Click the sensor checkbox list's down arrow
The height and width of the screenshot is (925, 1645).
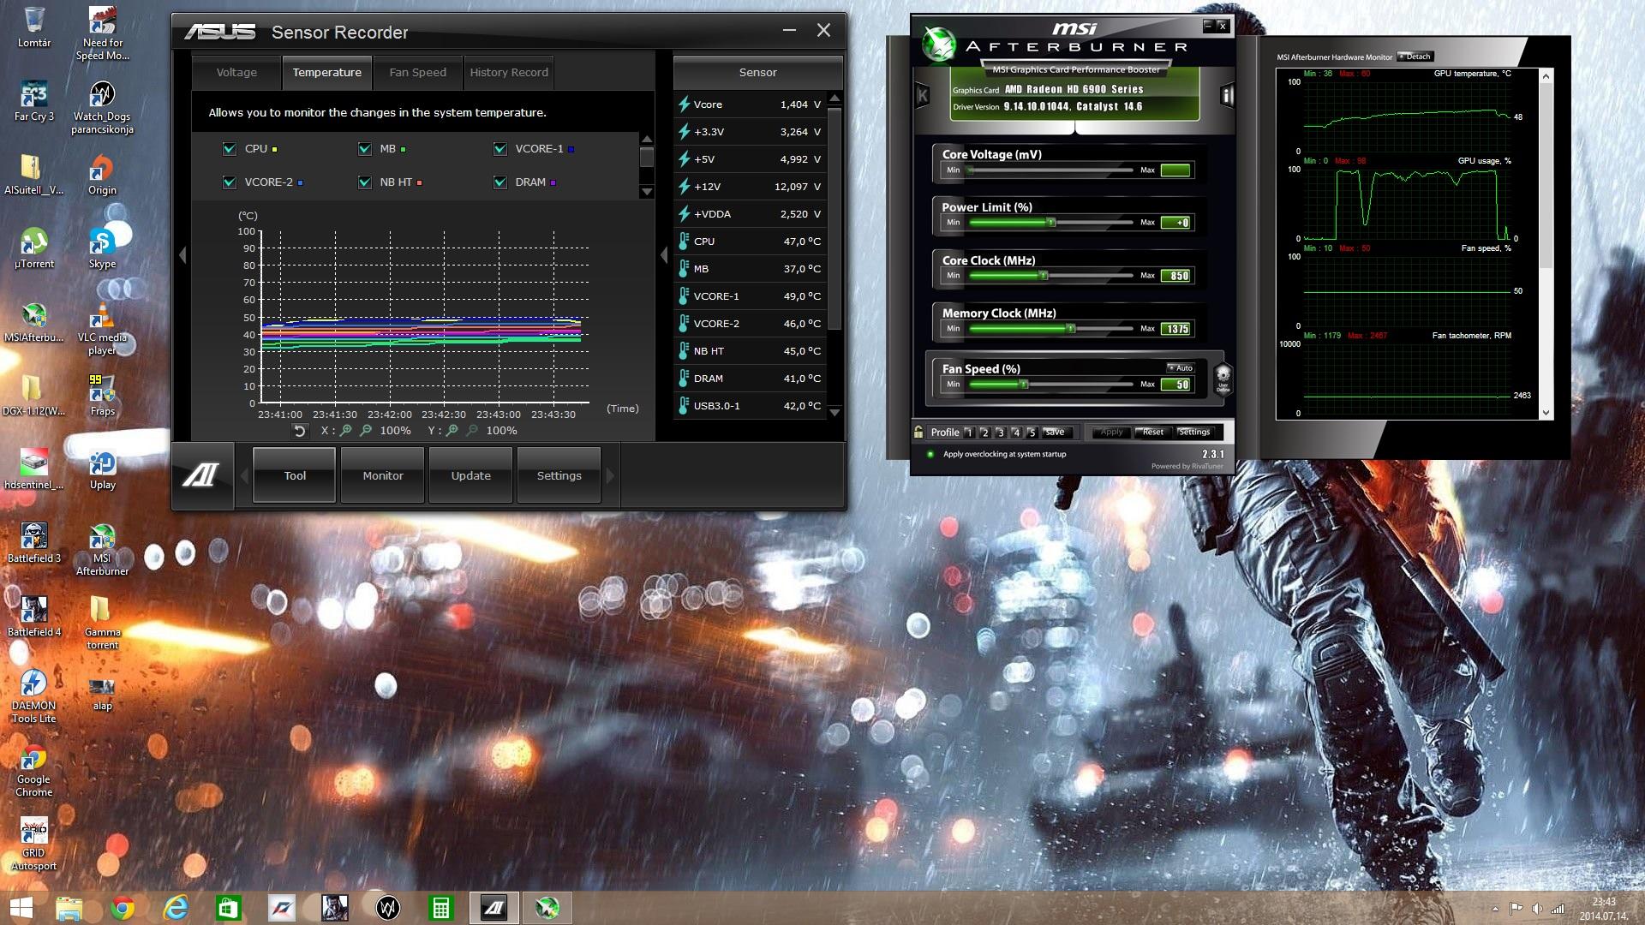point(647,192)
